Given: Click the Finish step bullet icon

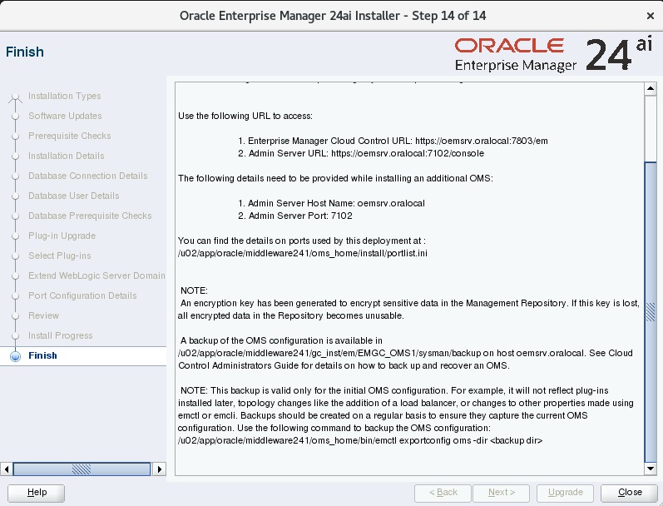Looking at the screenshot, I should (x=15, y=356).
